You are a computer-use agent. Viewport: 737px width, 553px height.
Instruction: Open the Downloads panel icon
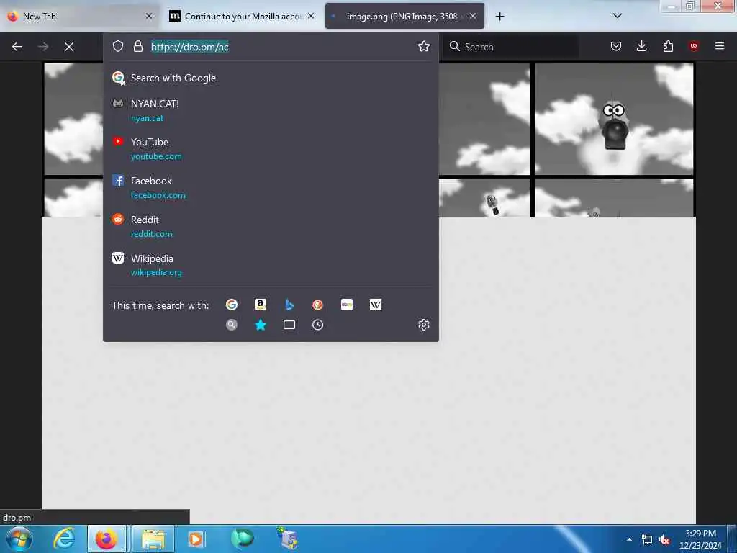point(641,46)
